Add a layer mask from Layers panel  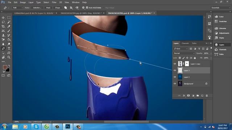(188, 96)
